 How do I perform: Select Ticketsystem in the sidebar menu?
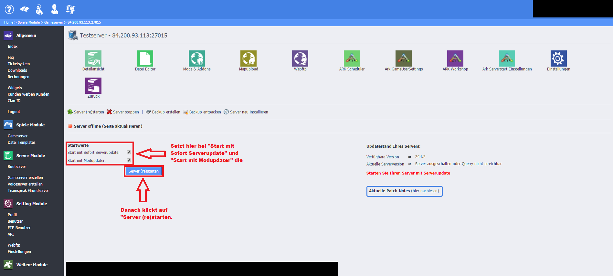pos(19,64)
